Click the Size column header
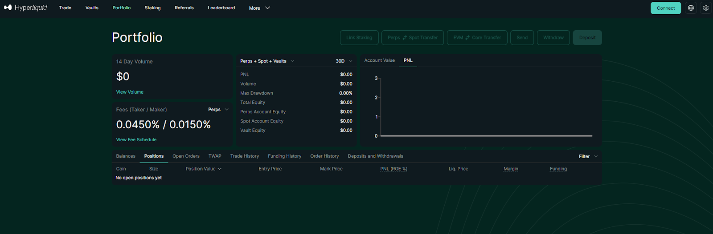 (x=154, y=169)
